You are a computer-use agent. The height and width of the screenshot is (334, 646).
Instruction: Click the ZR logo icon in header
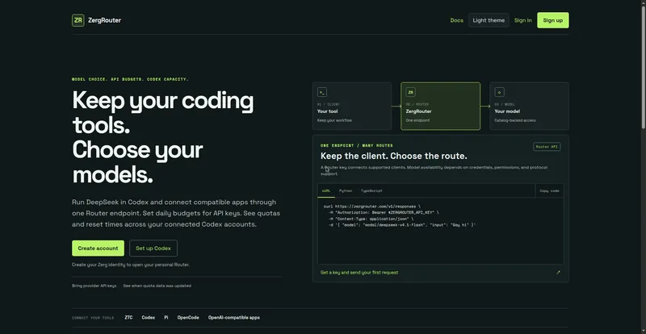point(78,20)
